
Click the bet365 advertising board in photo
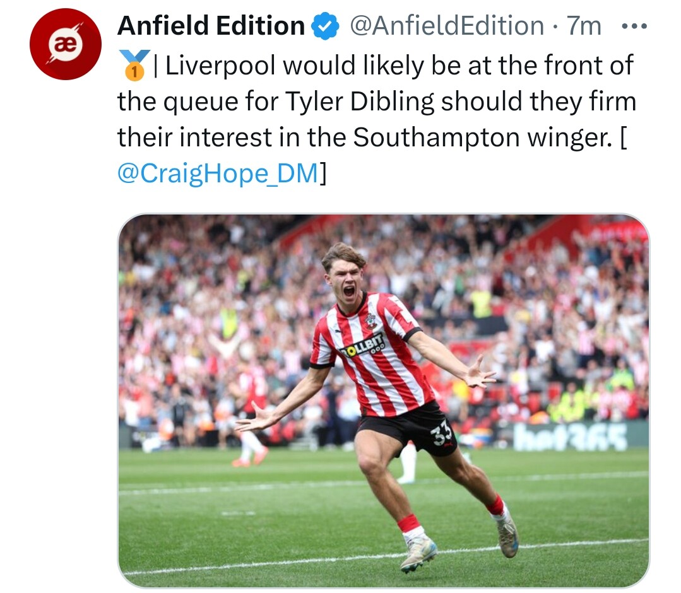click(x=570, y=436)
